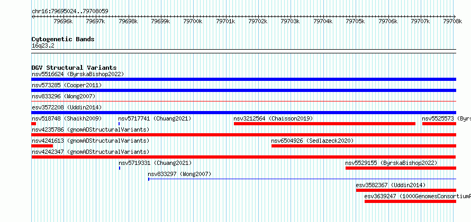The height and width of the screenshot is (222, 471).
Task: Click the red nsv5525573 variant bar
Action: 439,124
